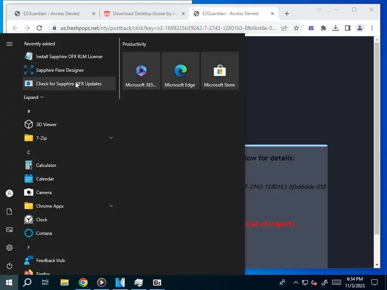Open Check for Sapphire OFX Updates
This screenshot has height=290, width=387.
pyautogui.click(x=69, y=83)
